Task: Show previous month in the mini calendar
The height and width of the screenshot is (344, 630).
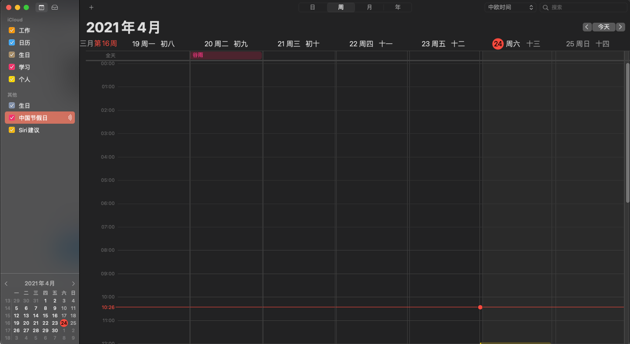Action: tap(6, 284)
